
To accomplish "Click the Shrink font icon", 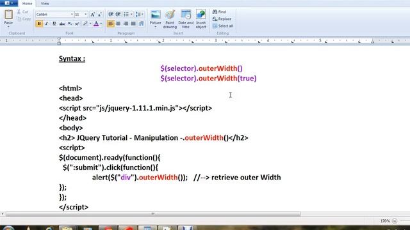I will click(x=100, y=14).
